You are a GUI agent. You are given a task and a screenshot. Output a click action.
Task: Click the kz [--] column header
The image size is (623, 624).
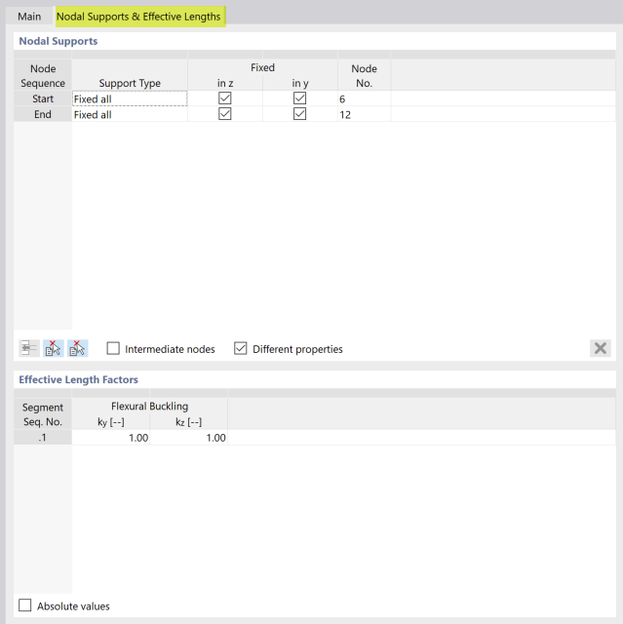188,422
